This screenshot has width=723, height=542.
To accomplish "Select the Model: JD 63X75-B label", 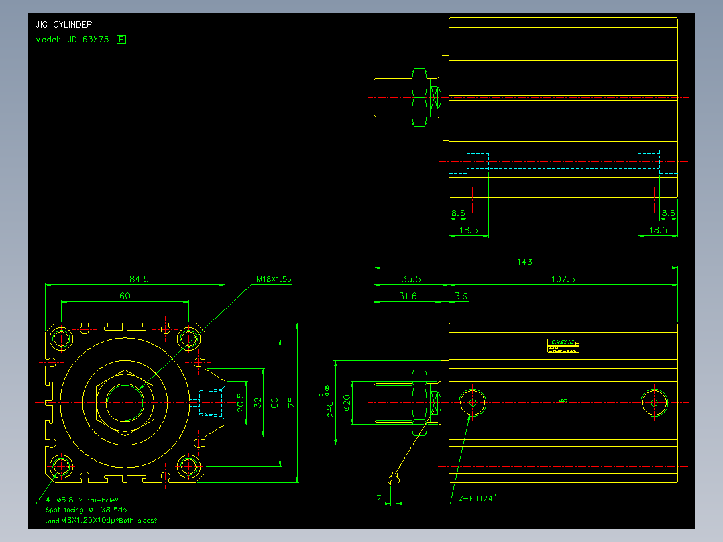I will [80, 40].
